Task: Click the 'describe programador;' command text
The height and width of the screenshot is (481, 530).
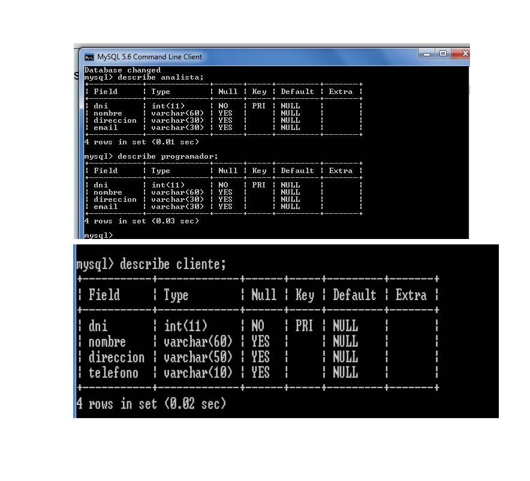Action: pos(168,156)
